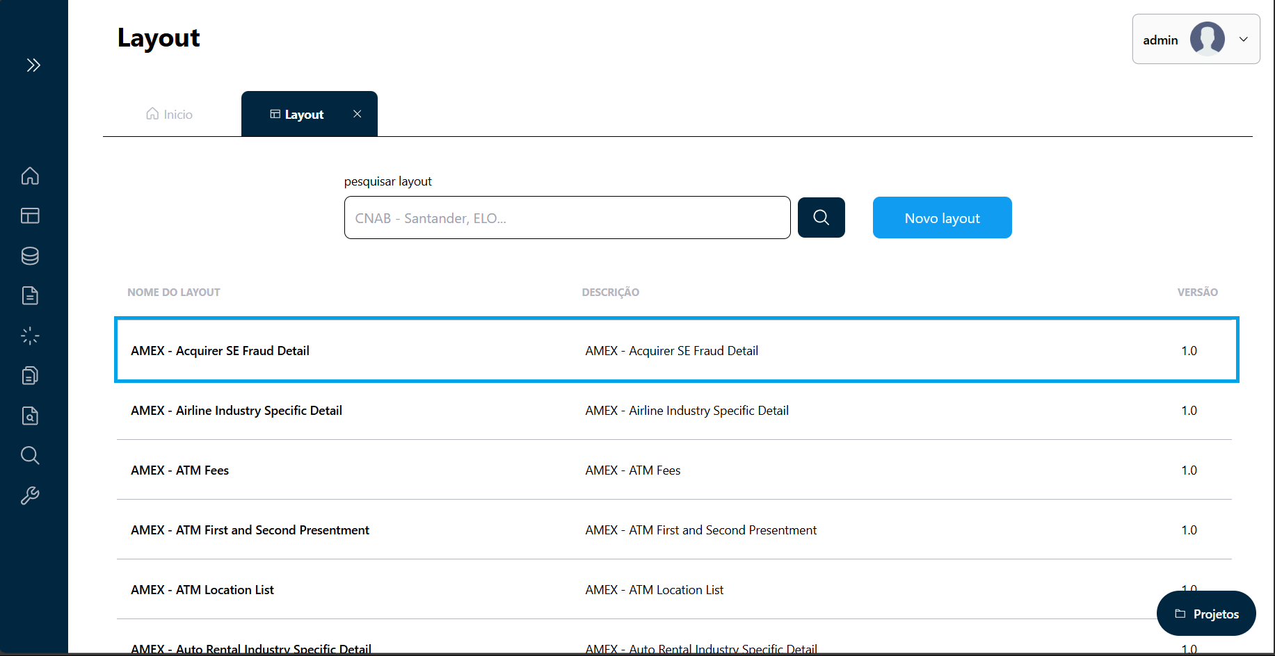Click the magnifier icon in sidebar
1275x656 pixels.
tap(30, 456)
